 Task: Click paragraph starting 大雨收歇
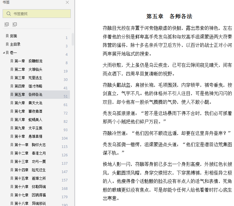[167, 69]
